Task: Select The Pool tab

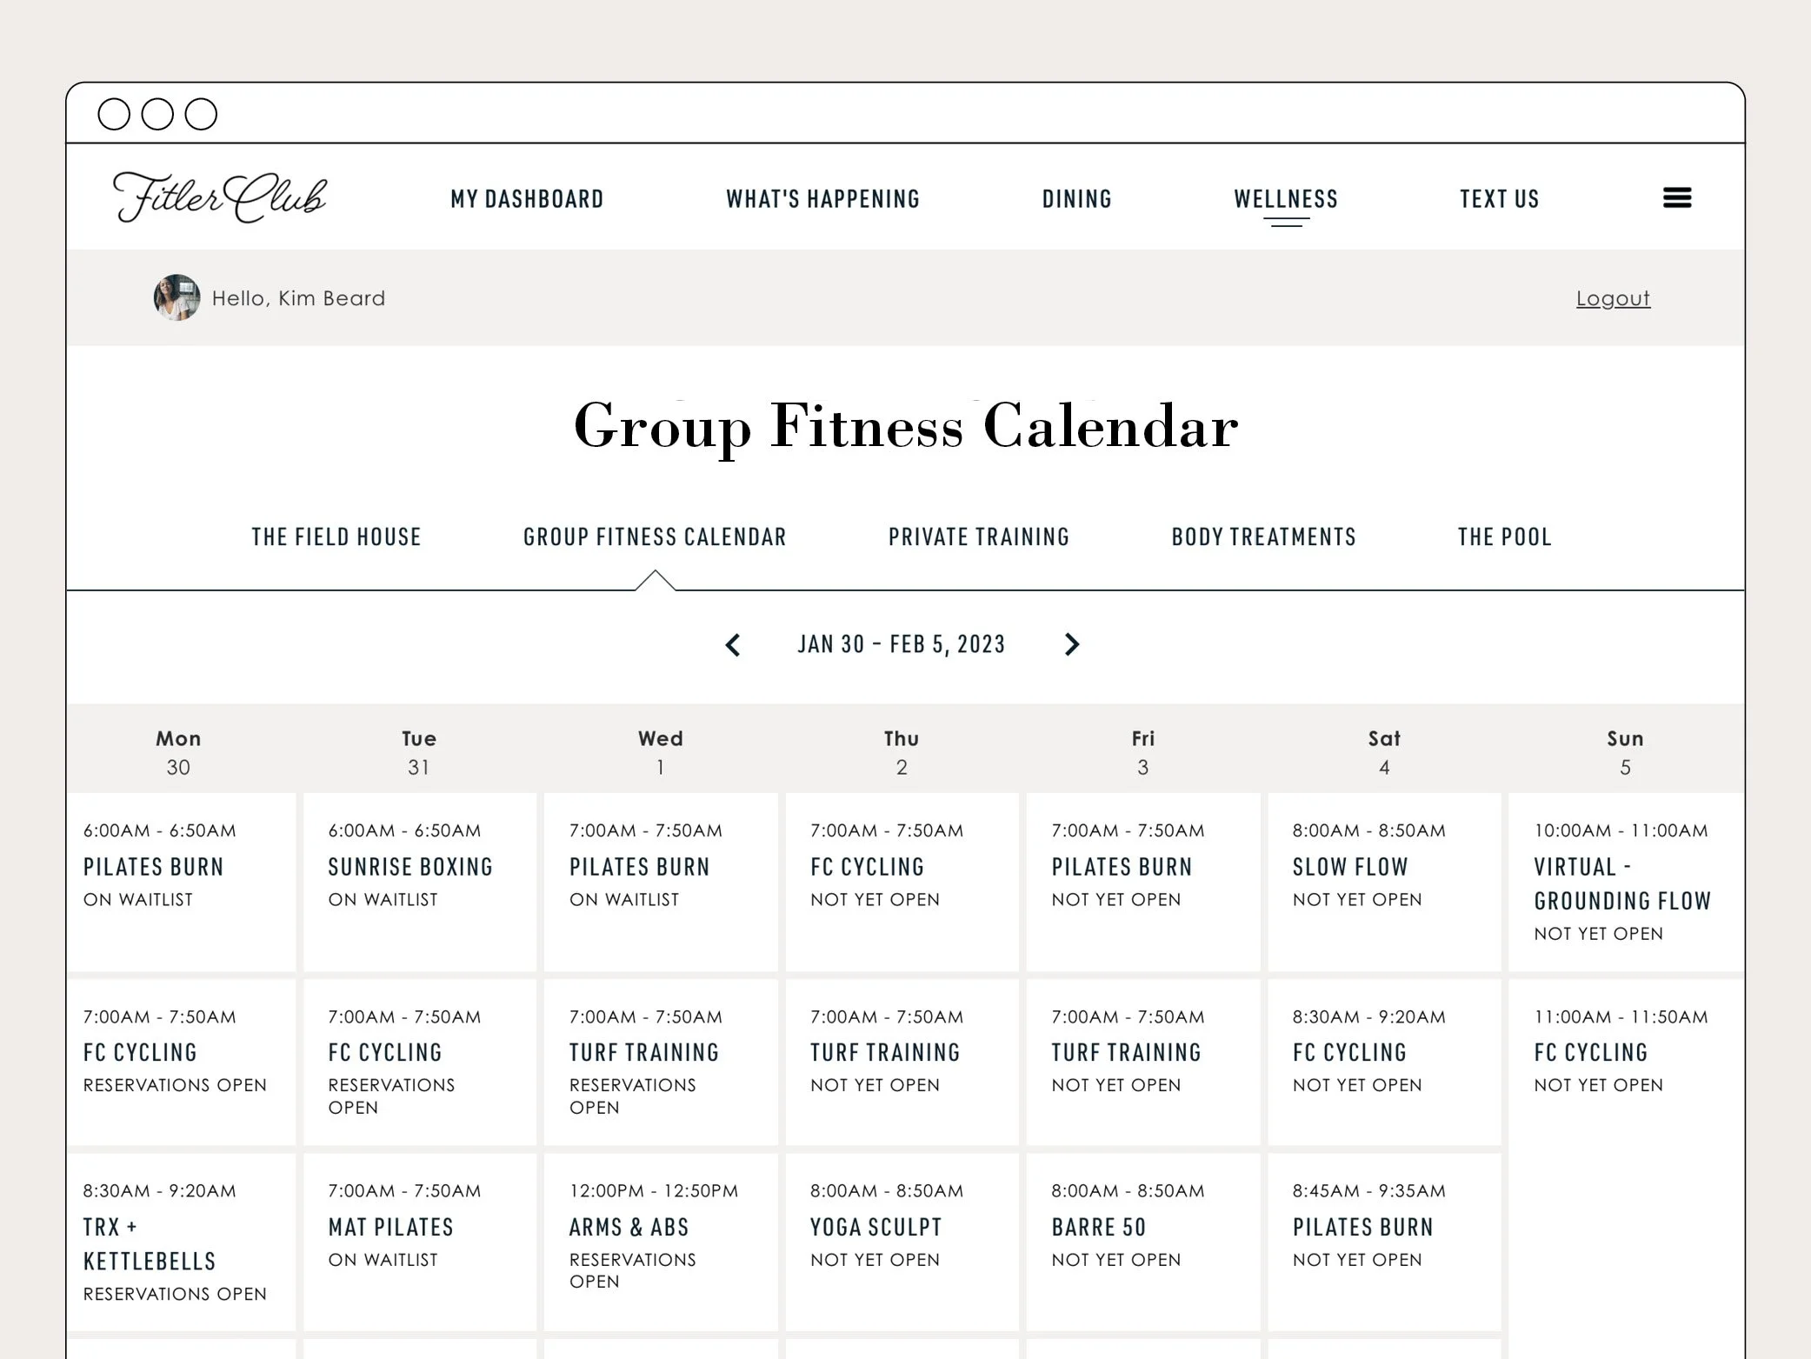Action: click(1504, 537)
